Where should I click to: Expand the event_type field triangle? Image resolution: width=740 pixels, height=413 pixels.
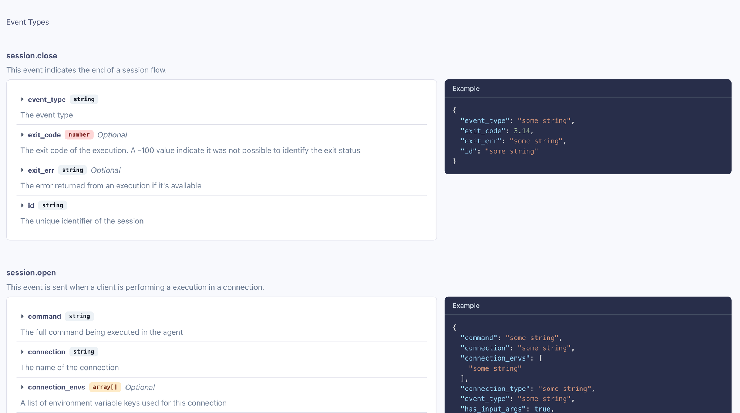click(23, 99)
